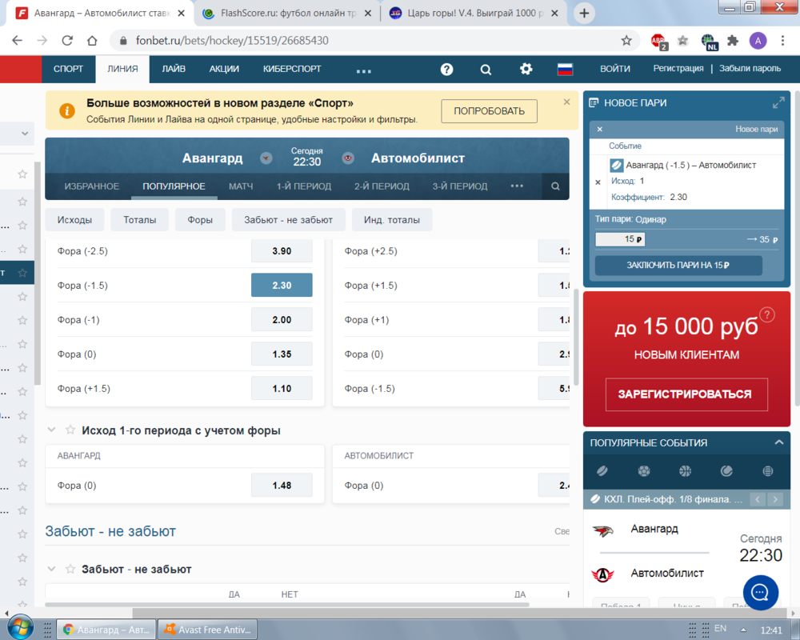The image size is (800, 640).
Task: Open the «Забыли пароль» link
Action: (750, 68)
